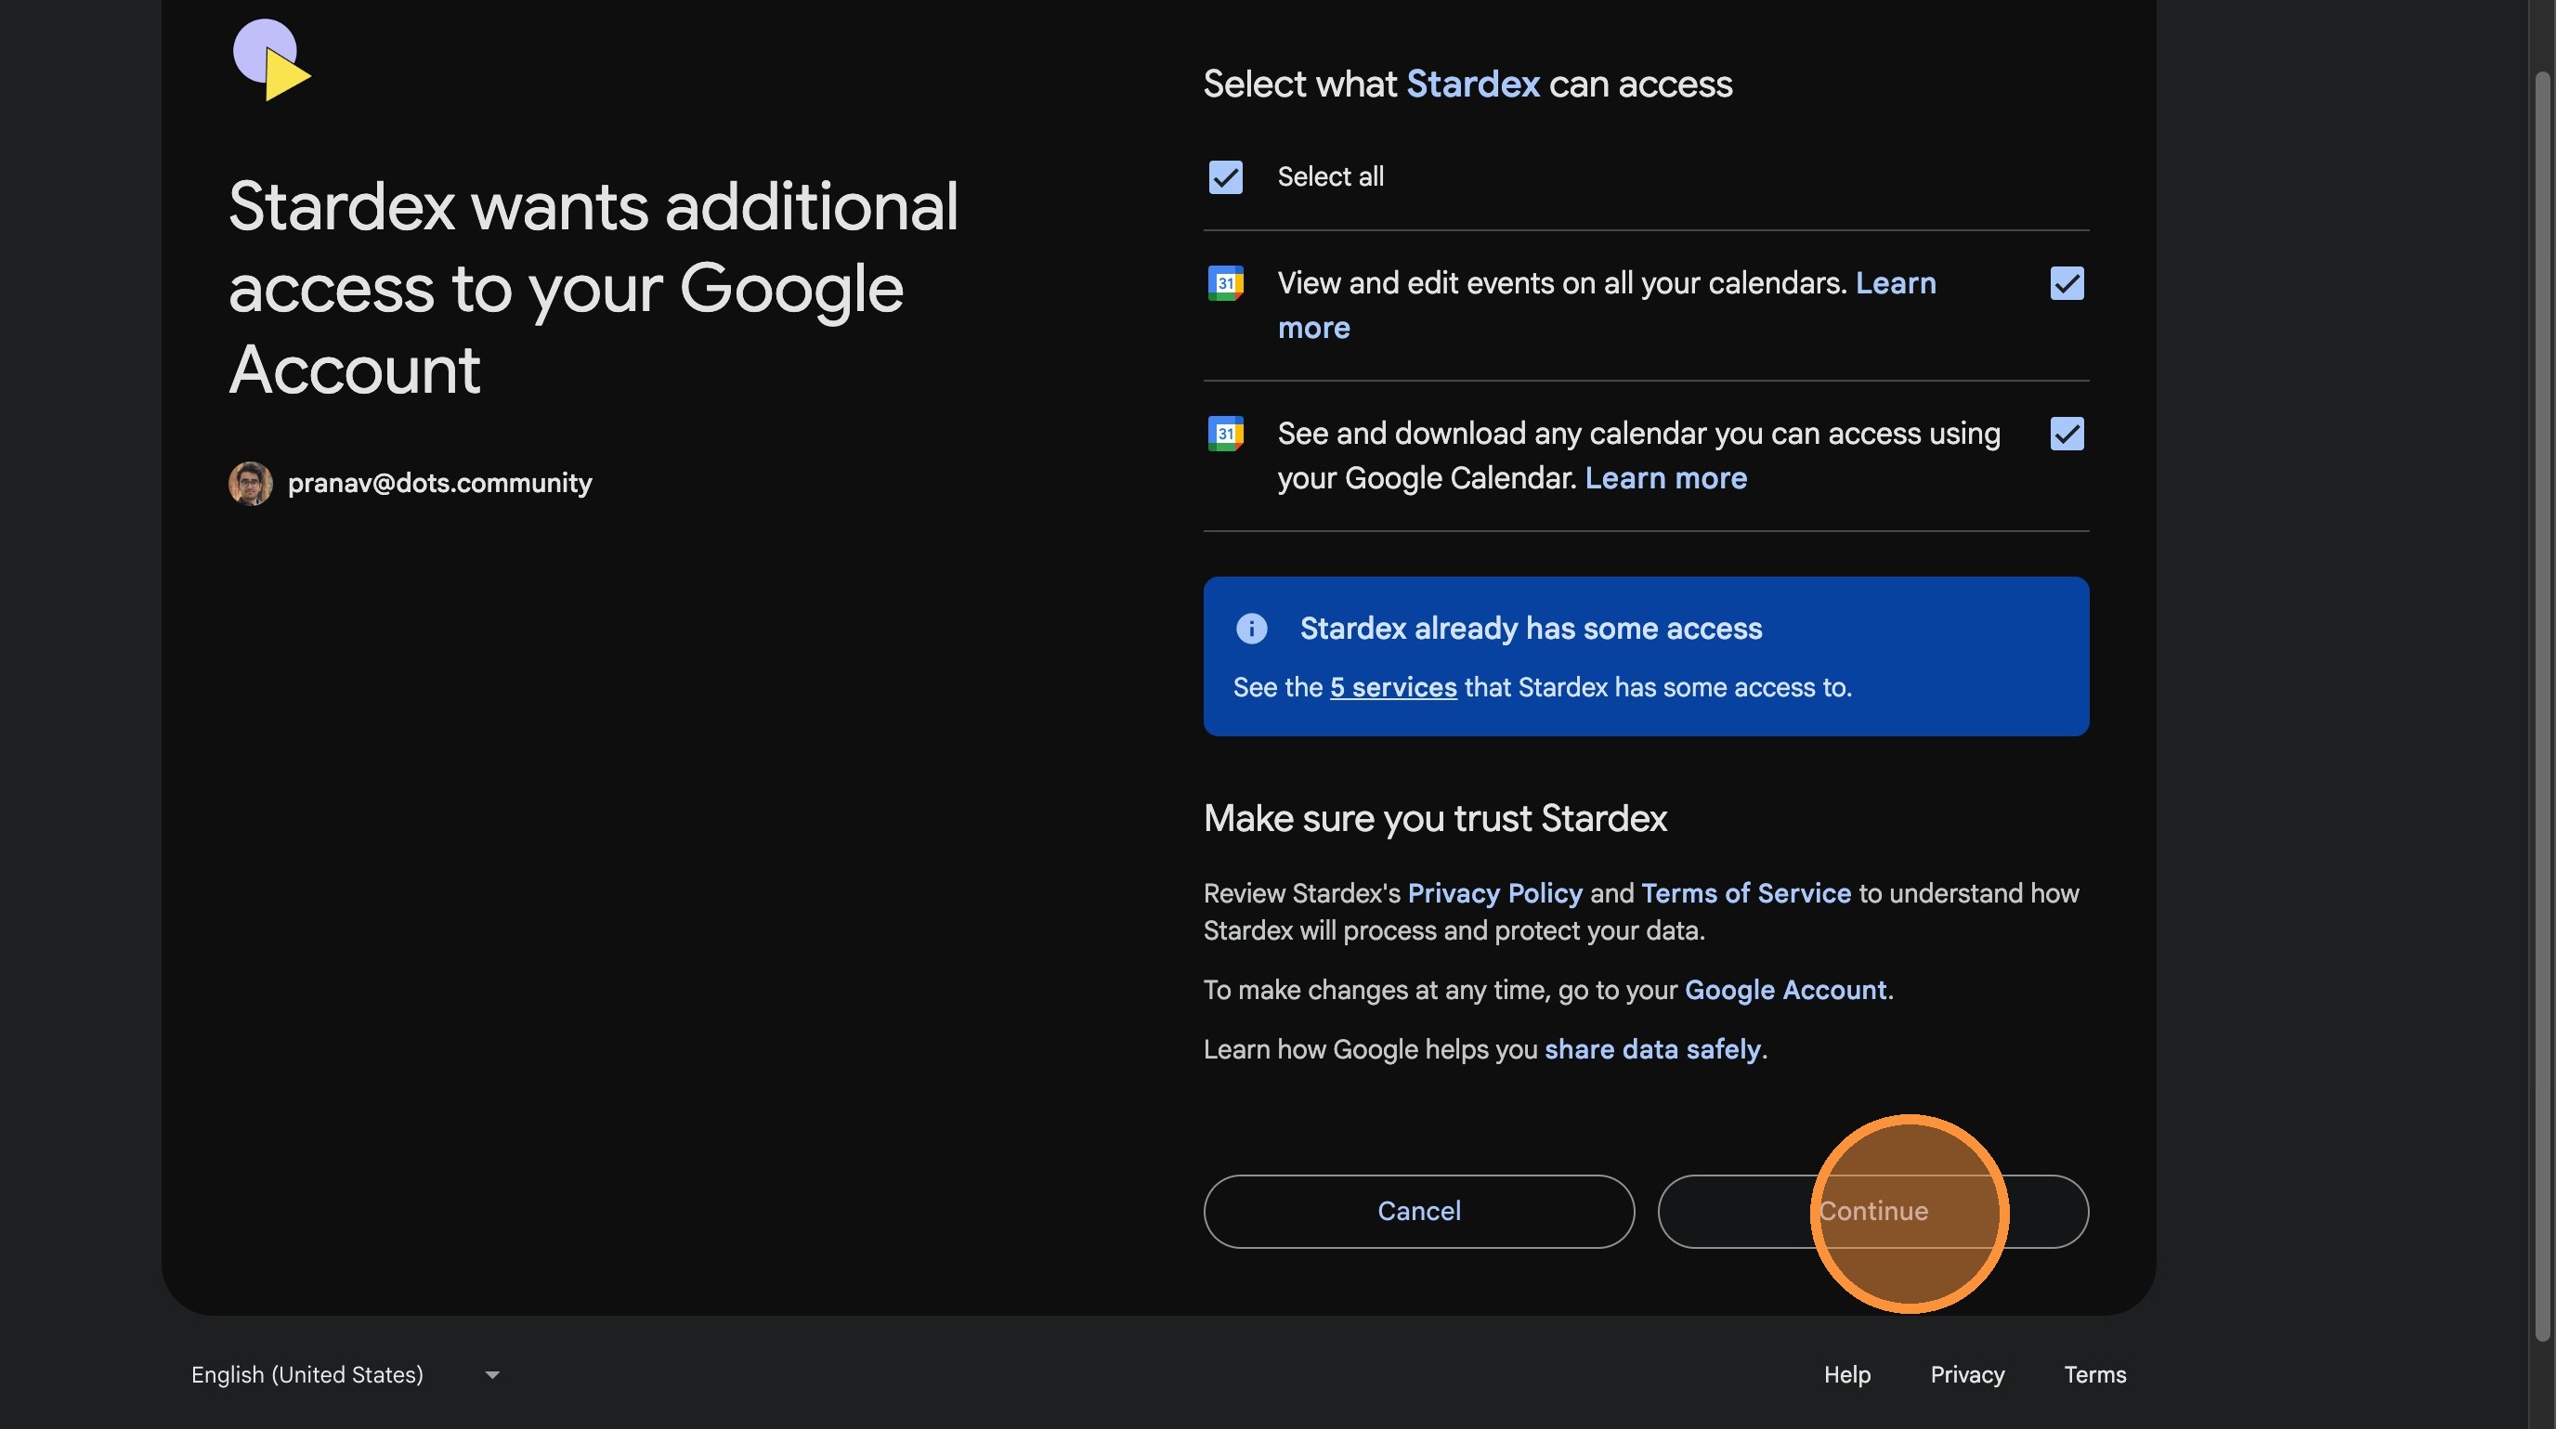
Task: Follow the Google Account link
Action: pyautogui.click(x=1785, y=990)
